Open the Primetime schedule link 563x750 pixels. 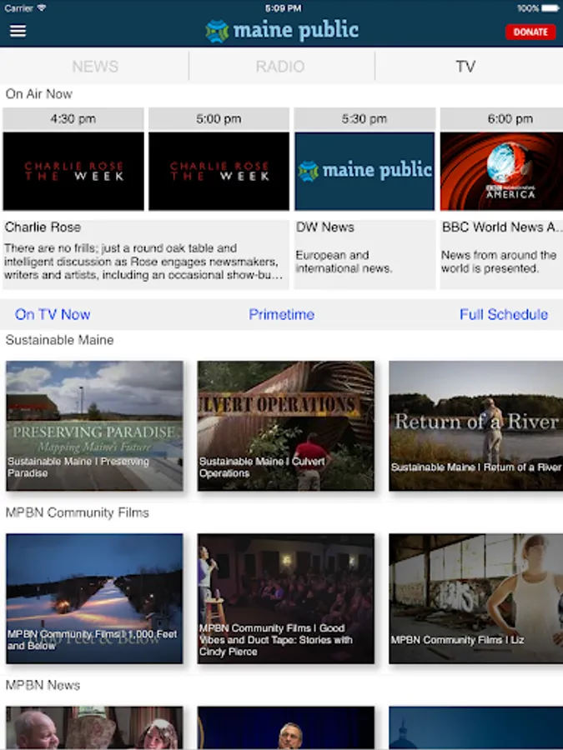[282, 314]
